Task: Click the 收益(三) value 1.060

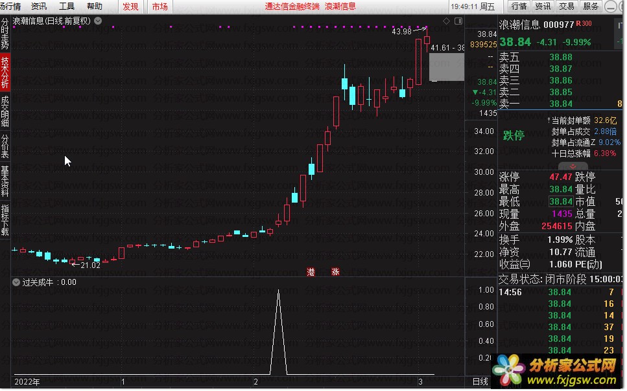Action: click(561, 264)
